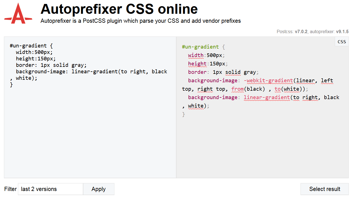The height and width of the screenshot is (198, 353).
Task: Click the red Autoprefixer logo icon
Action: (18, 13)
